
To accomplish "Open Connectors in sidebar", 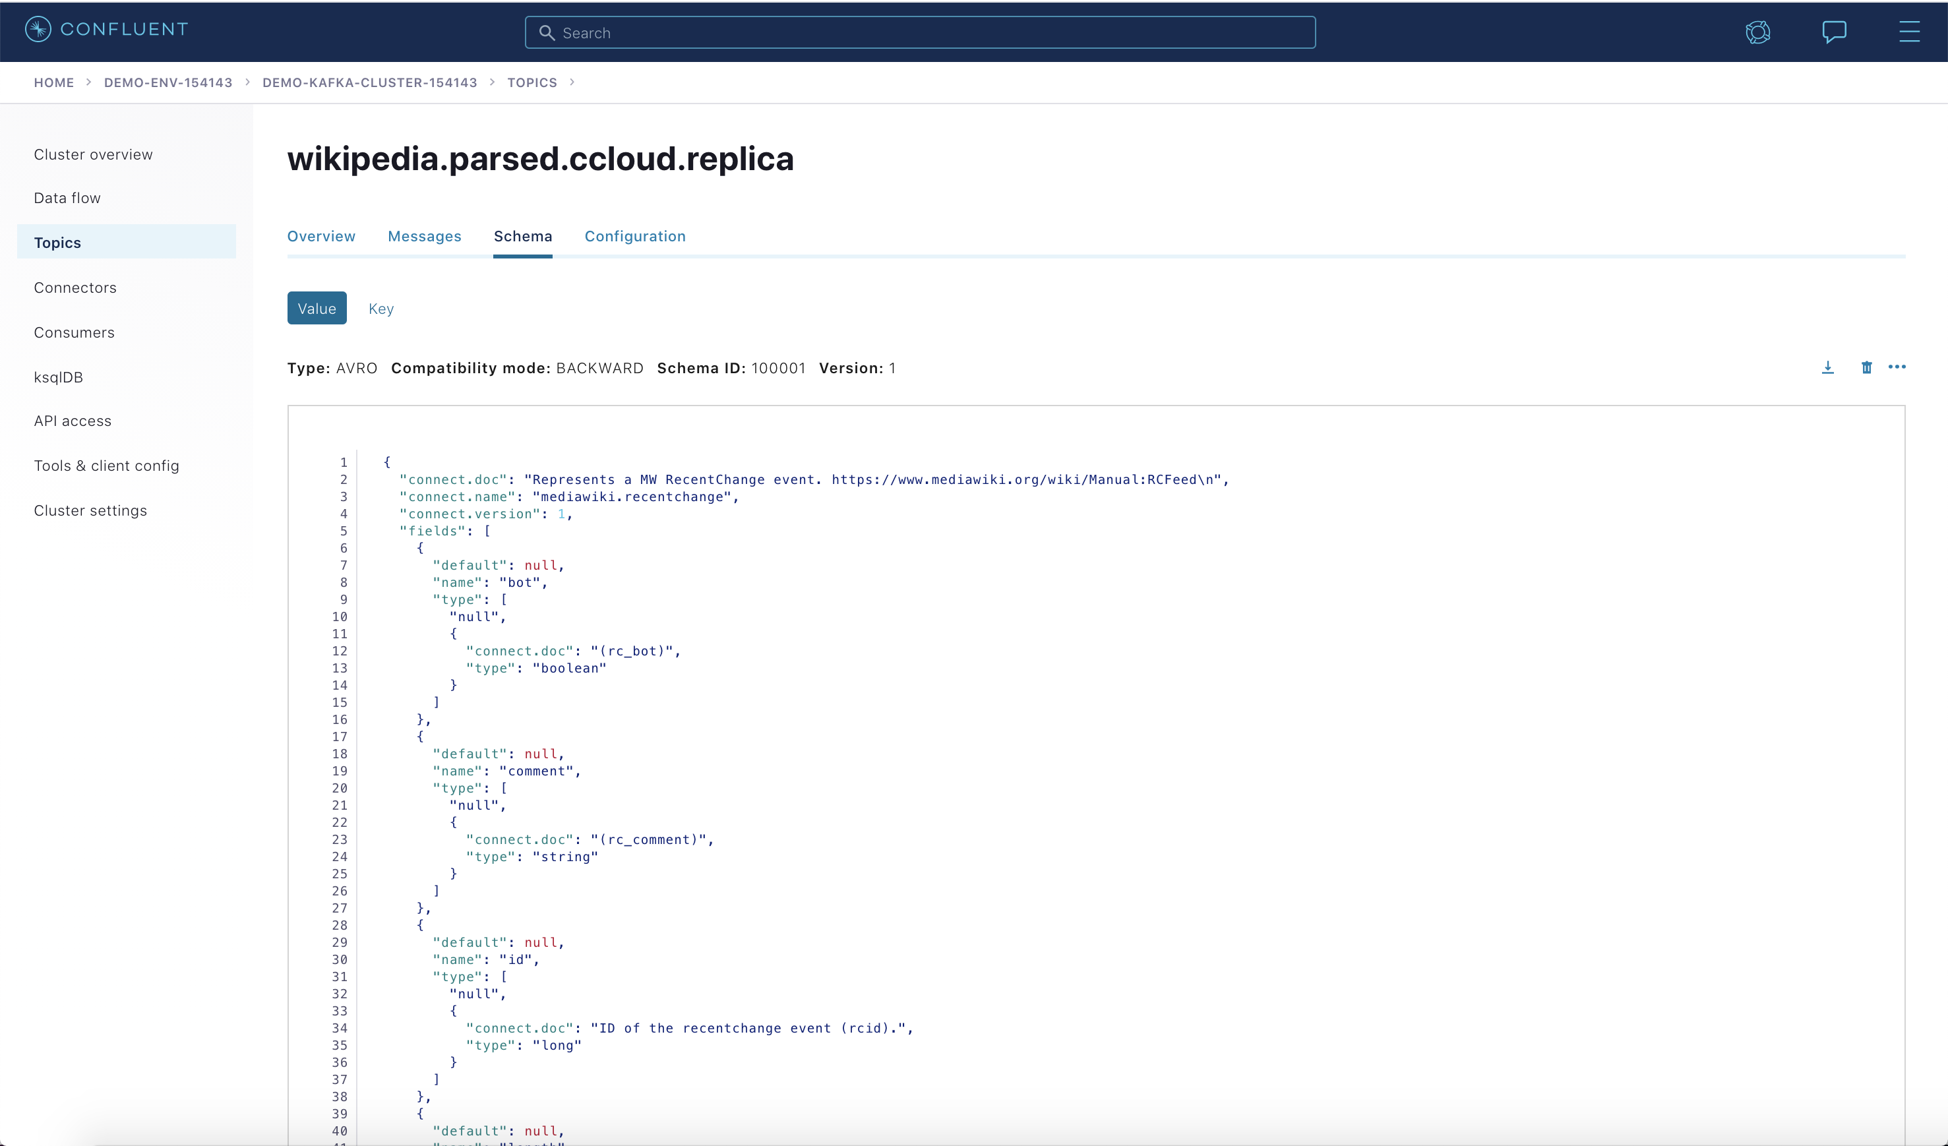I will pos(75,287).
